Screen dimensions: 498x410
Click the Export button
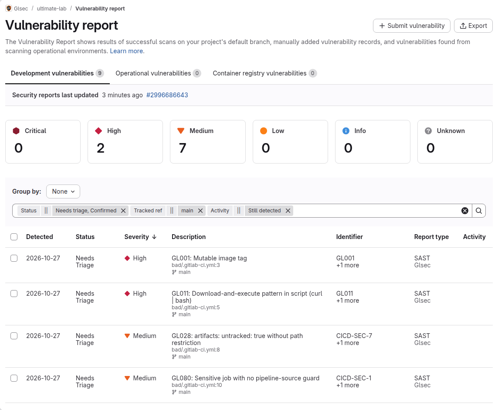pos(473,26)
